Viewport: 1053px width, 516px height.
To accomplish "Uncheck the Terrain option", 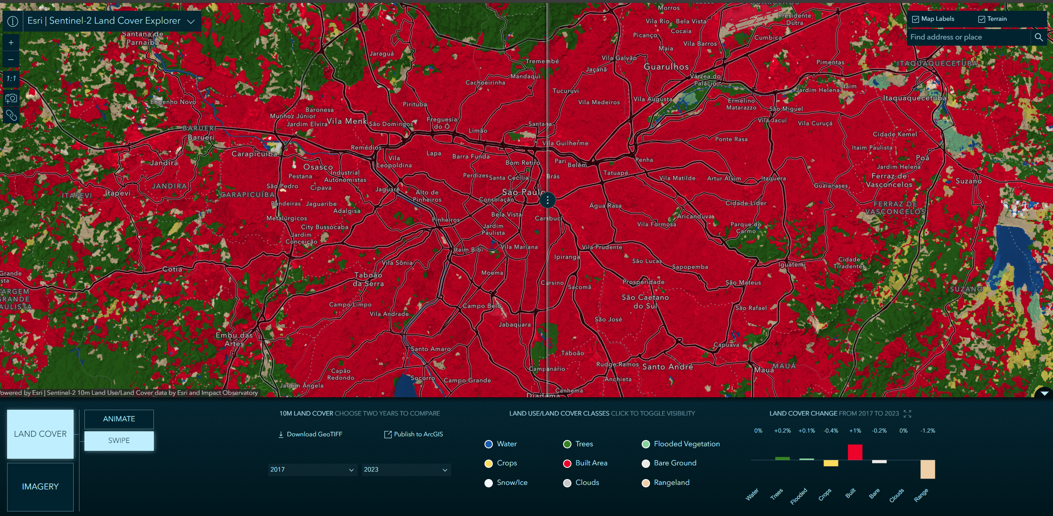I will tap(982, 19).
